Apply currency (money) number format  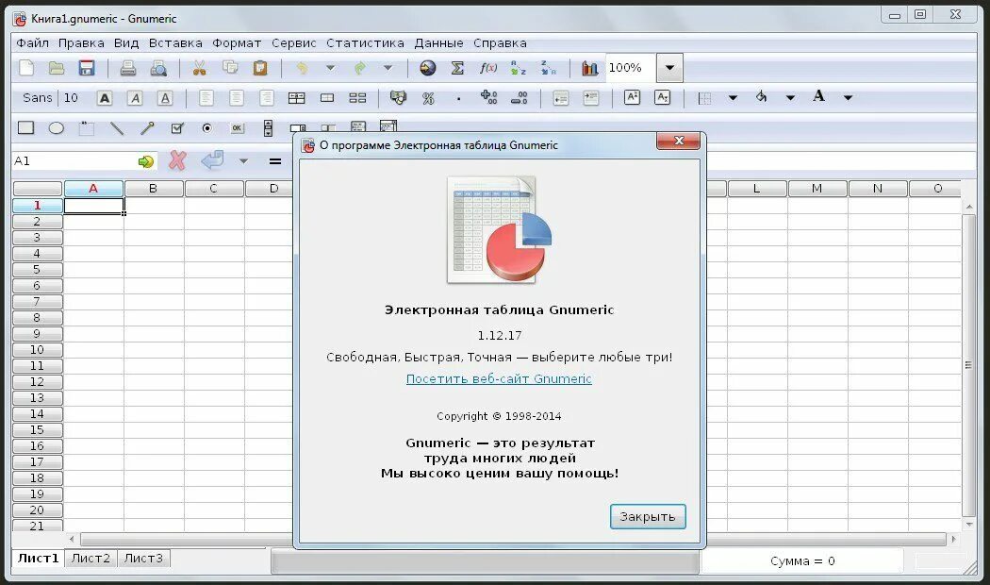[398, 98]
